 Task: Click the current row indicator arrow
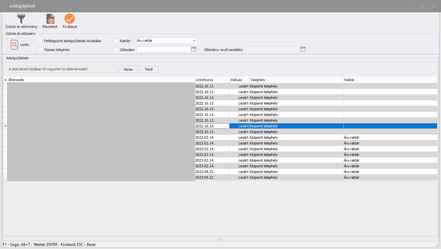[5, 126]
